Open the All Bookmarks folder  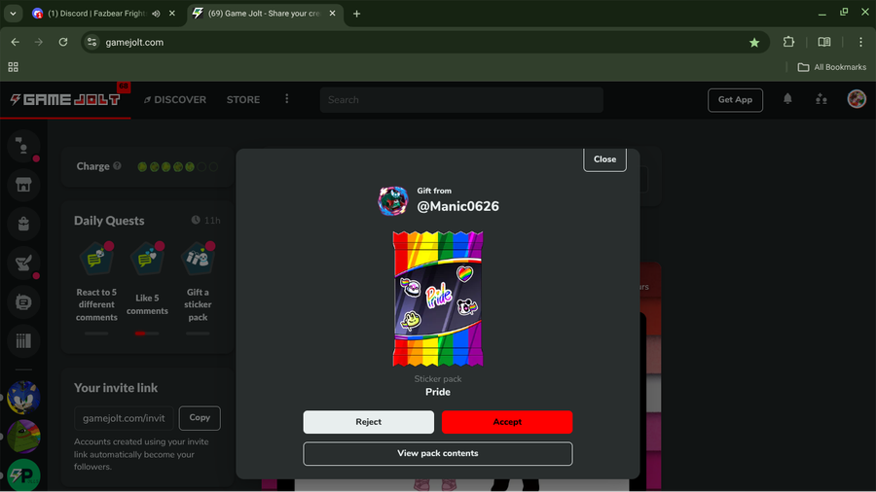(832, 67)
